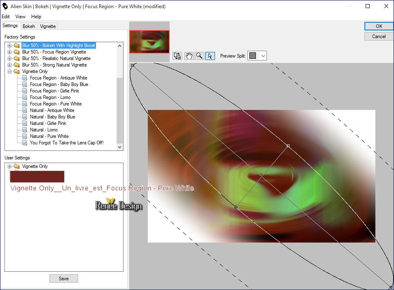Open the Edit menu

(6, 17)
